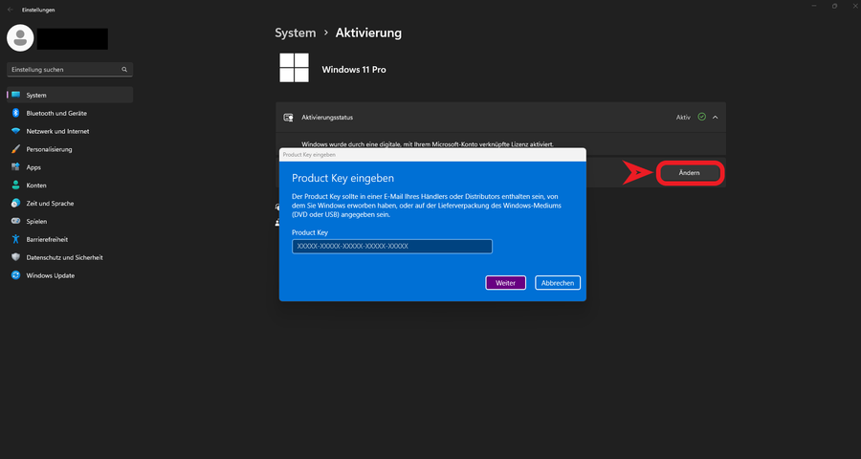Click the Windows 11 logo

[295, 68]
